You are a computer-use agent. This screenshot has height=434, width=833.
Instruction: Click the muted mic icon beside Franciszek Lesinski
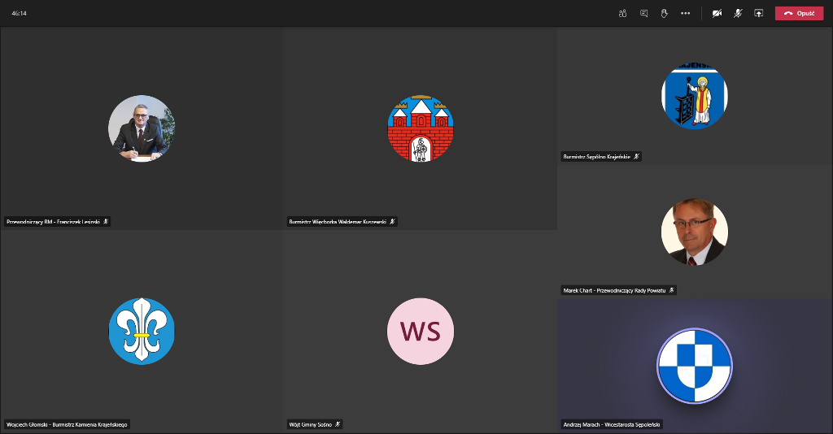tap(106, 222)
